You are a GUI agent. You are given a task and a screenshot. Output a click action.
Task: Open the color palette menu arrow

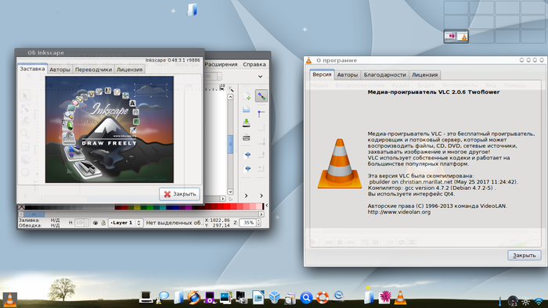(267, 206)
